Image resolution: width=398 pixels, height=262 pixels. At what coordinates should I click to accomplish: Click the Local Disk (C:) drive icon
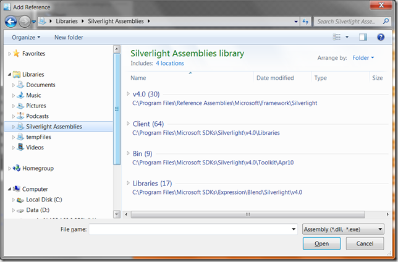(x=20, y=200)
